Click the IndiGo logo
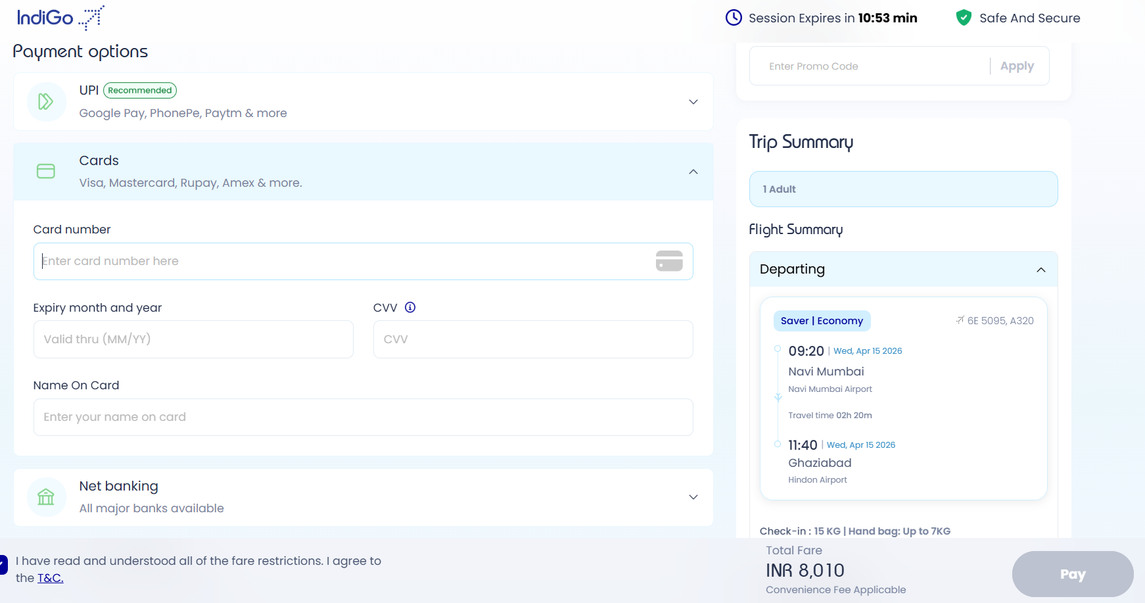The height and width of the screenshot is (603, 1145). 60,18
